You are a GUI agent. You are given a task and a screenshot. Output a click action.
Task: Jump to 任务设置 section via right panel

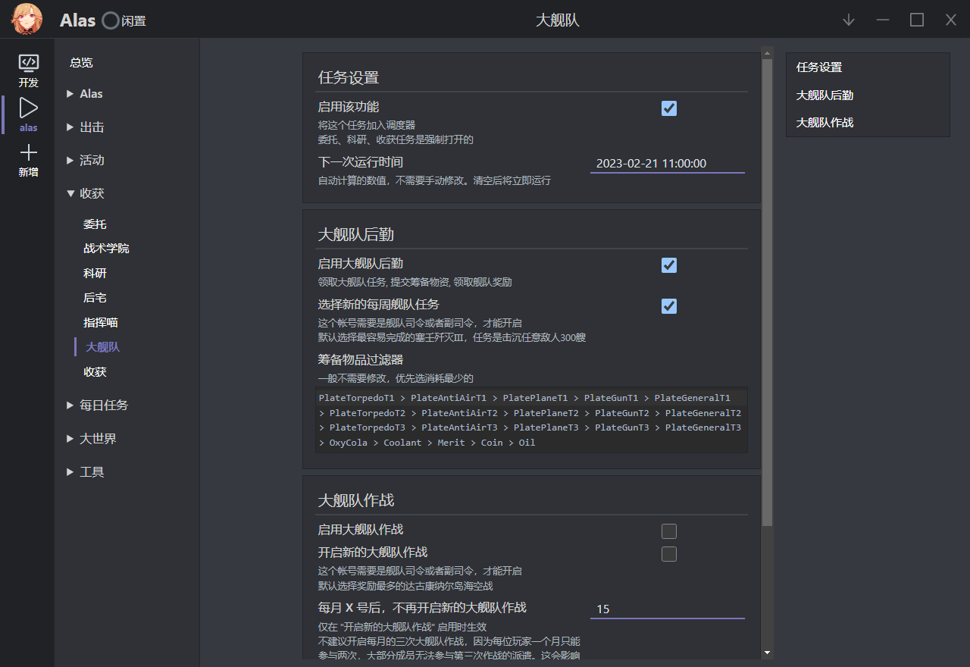(x=819, y=67)
